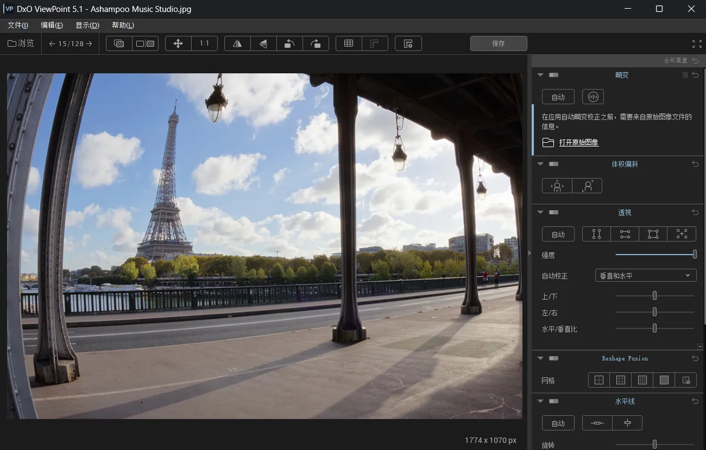
Task: Click the 打开原始图像 link
Action: [578, 142]
